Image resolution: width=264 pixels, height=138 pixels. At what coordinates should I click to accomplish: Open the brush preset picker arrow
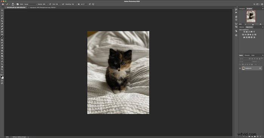tap(15, 4)
